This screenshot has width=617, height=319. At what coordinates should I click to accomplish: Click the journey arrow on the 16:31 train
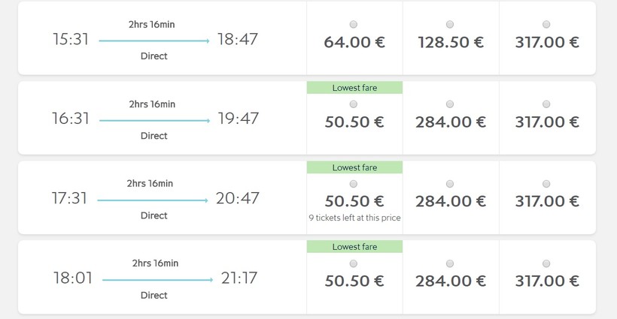tap(154, 120)
